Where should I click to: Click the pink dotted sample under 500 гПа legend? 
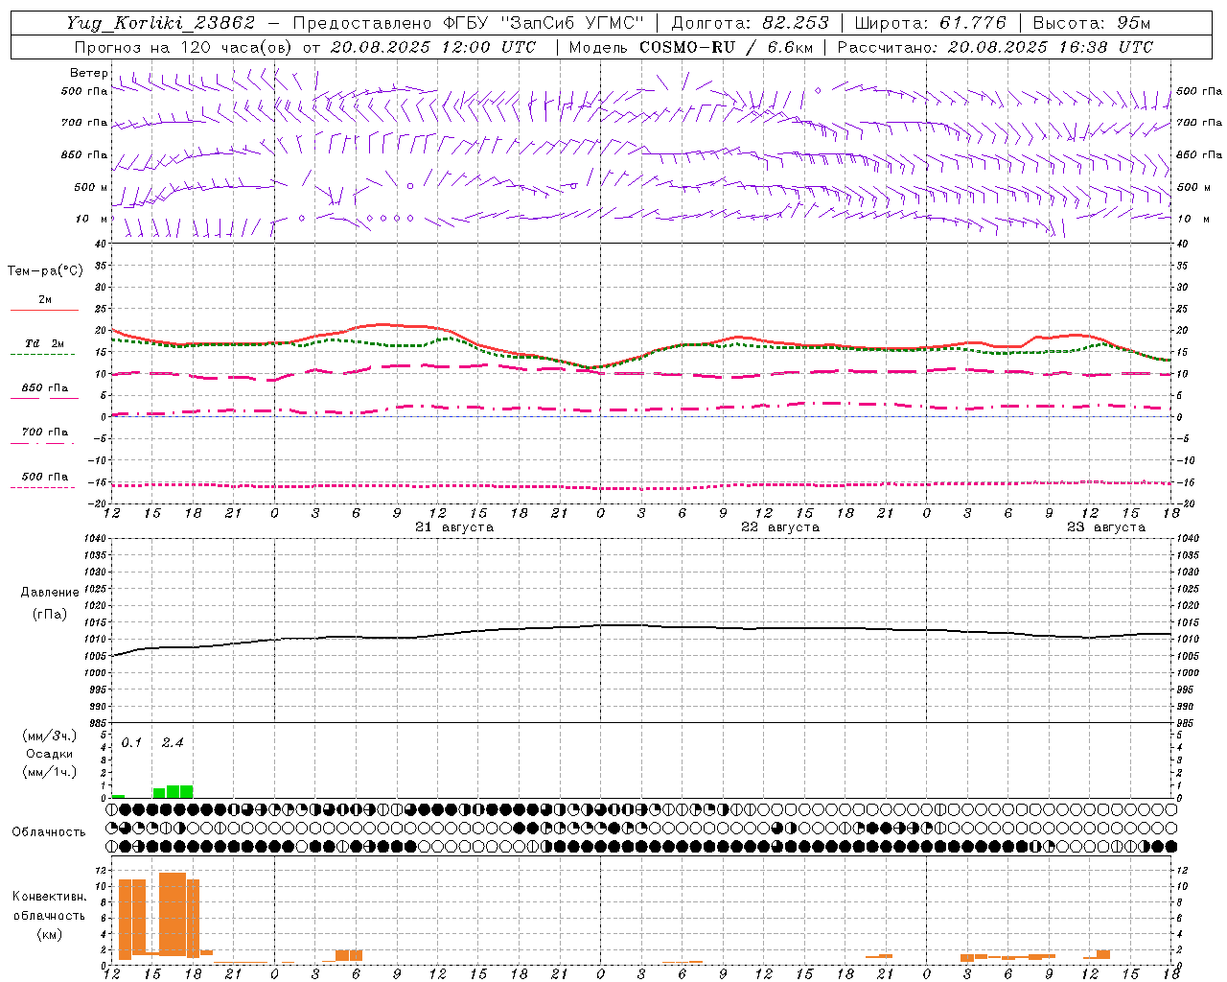pyautogui.click(x=42, y=487)
